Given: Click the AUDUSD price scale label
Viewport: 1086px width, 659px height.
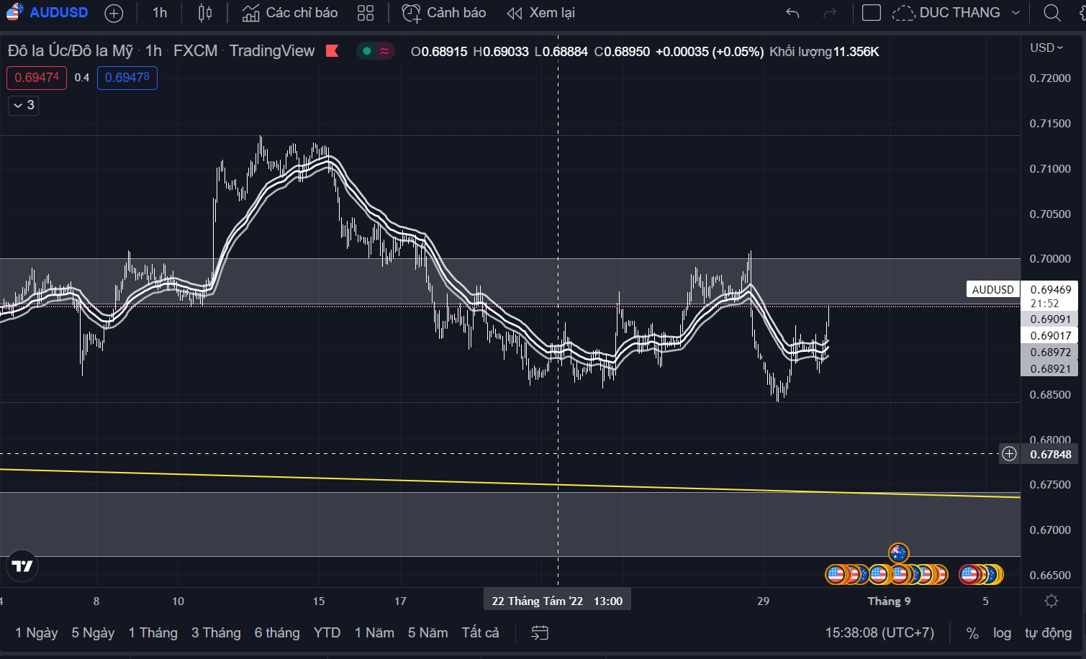Looking at the screenshot, I should pos(992,289).
